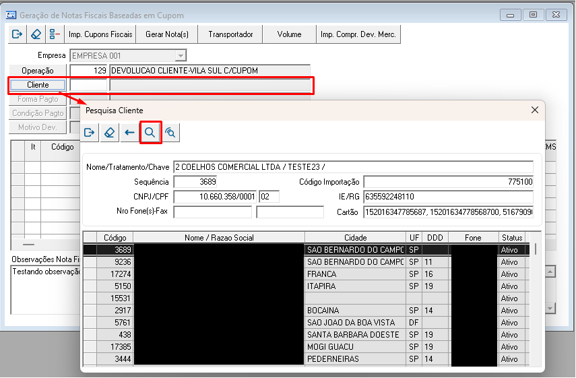
Task: Click Imp. Compr. Dev. Merc. button
Action: coord(358,34)
